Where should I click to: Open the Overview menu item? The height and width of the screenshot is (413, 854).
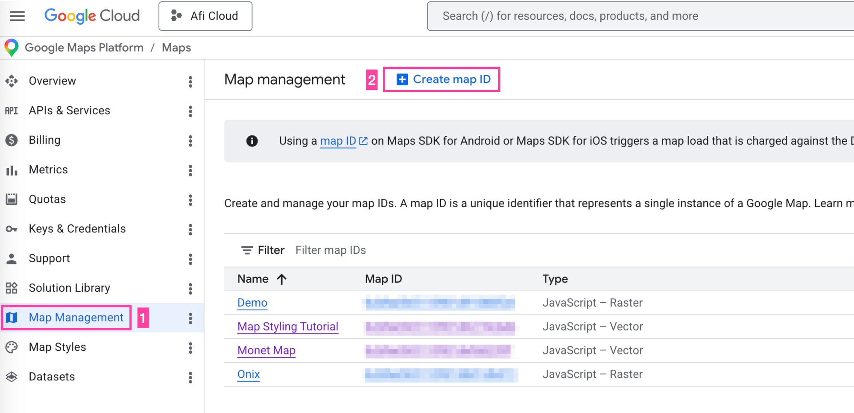pos(53,81)
